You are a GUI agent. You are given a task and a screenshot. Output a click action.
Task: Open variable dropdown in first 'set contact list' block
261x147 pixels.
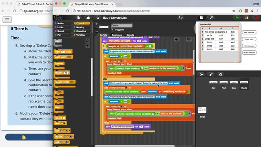[x=122, y=61]
